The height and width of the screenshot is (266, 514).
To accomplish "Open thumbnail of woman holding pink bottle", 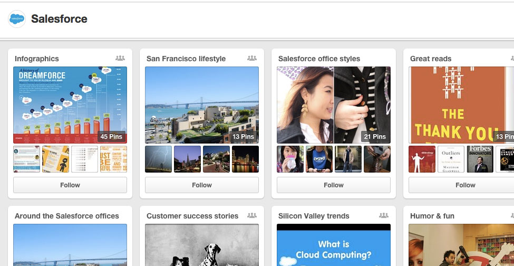I will coord(290,159).
